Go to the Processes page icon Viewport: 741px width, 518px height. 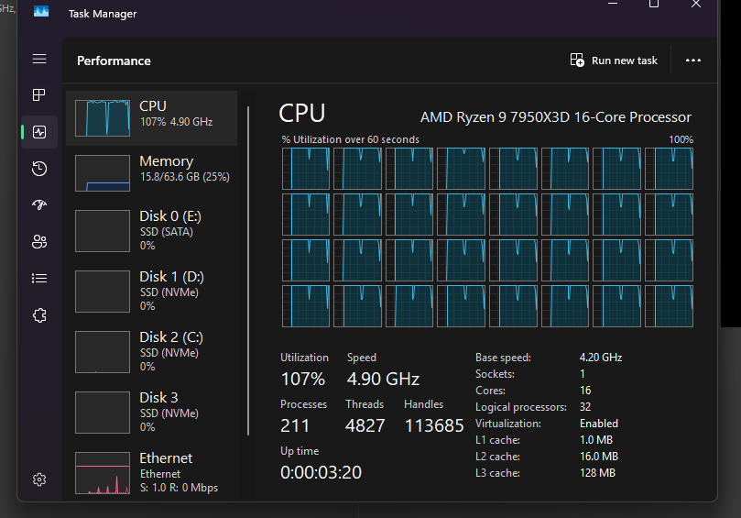click(x=39, y=94)
